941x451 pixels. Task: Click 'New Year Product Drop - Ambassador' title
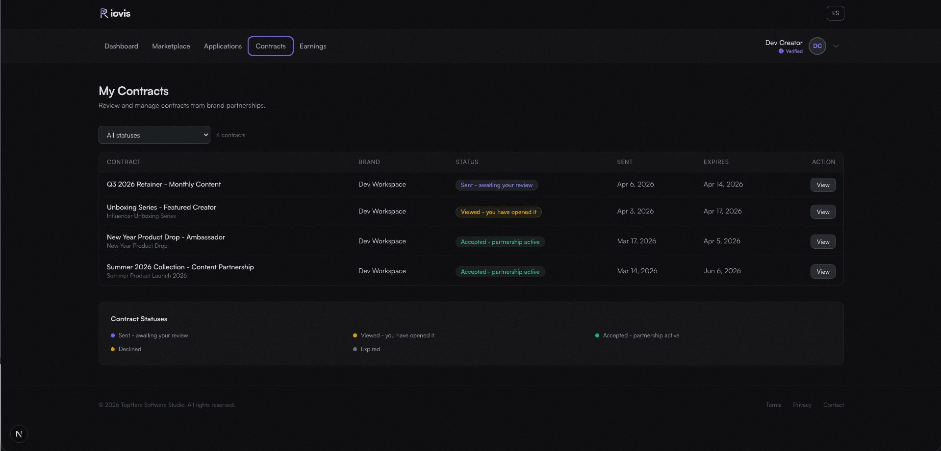tap(166, 237)
